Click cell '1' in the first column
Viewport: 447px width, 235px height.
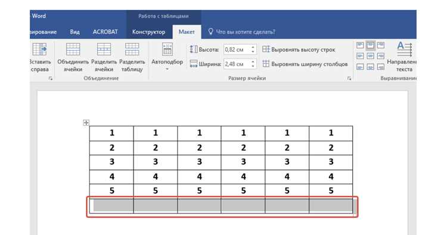pyautogui.click(x=112, y=133)
